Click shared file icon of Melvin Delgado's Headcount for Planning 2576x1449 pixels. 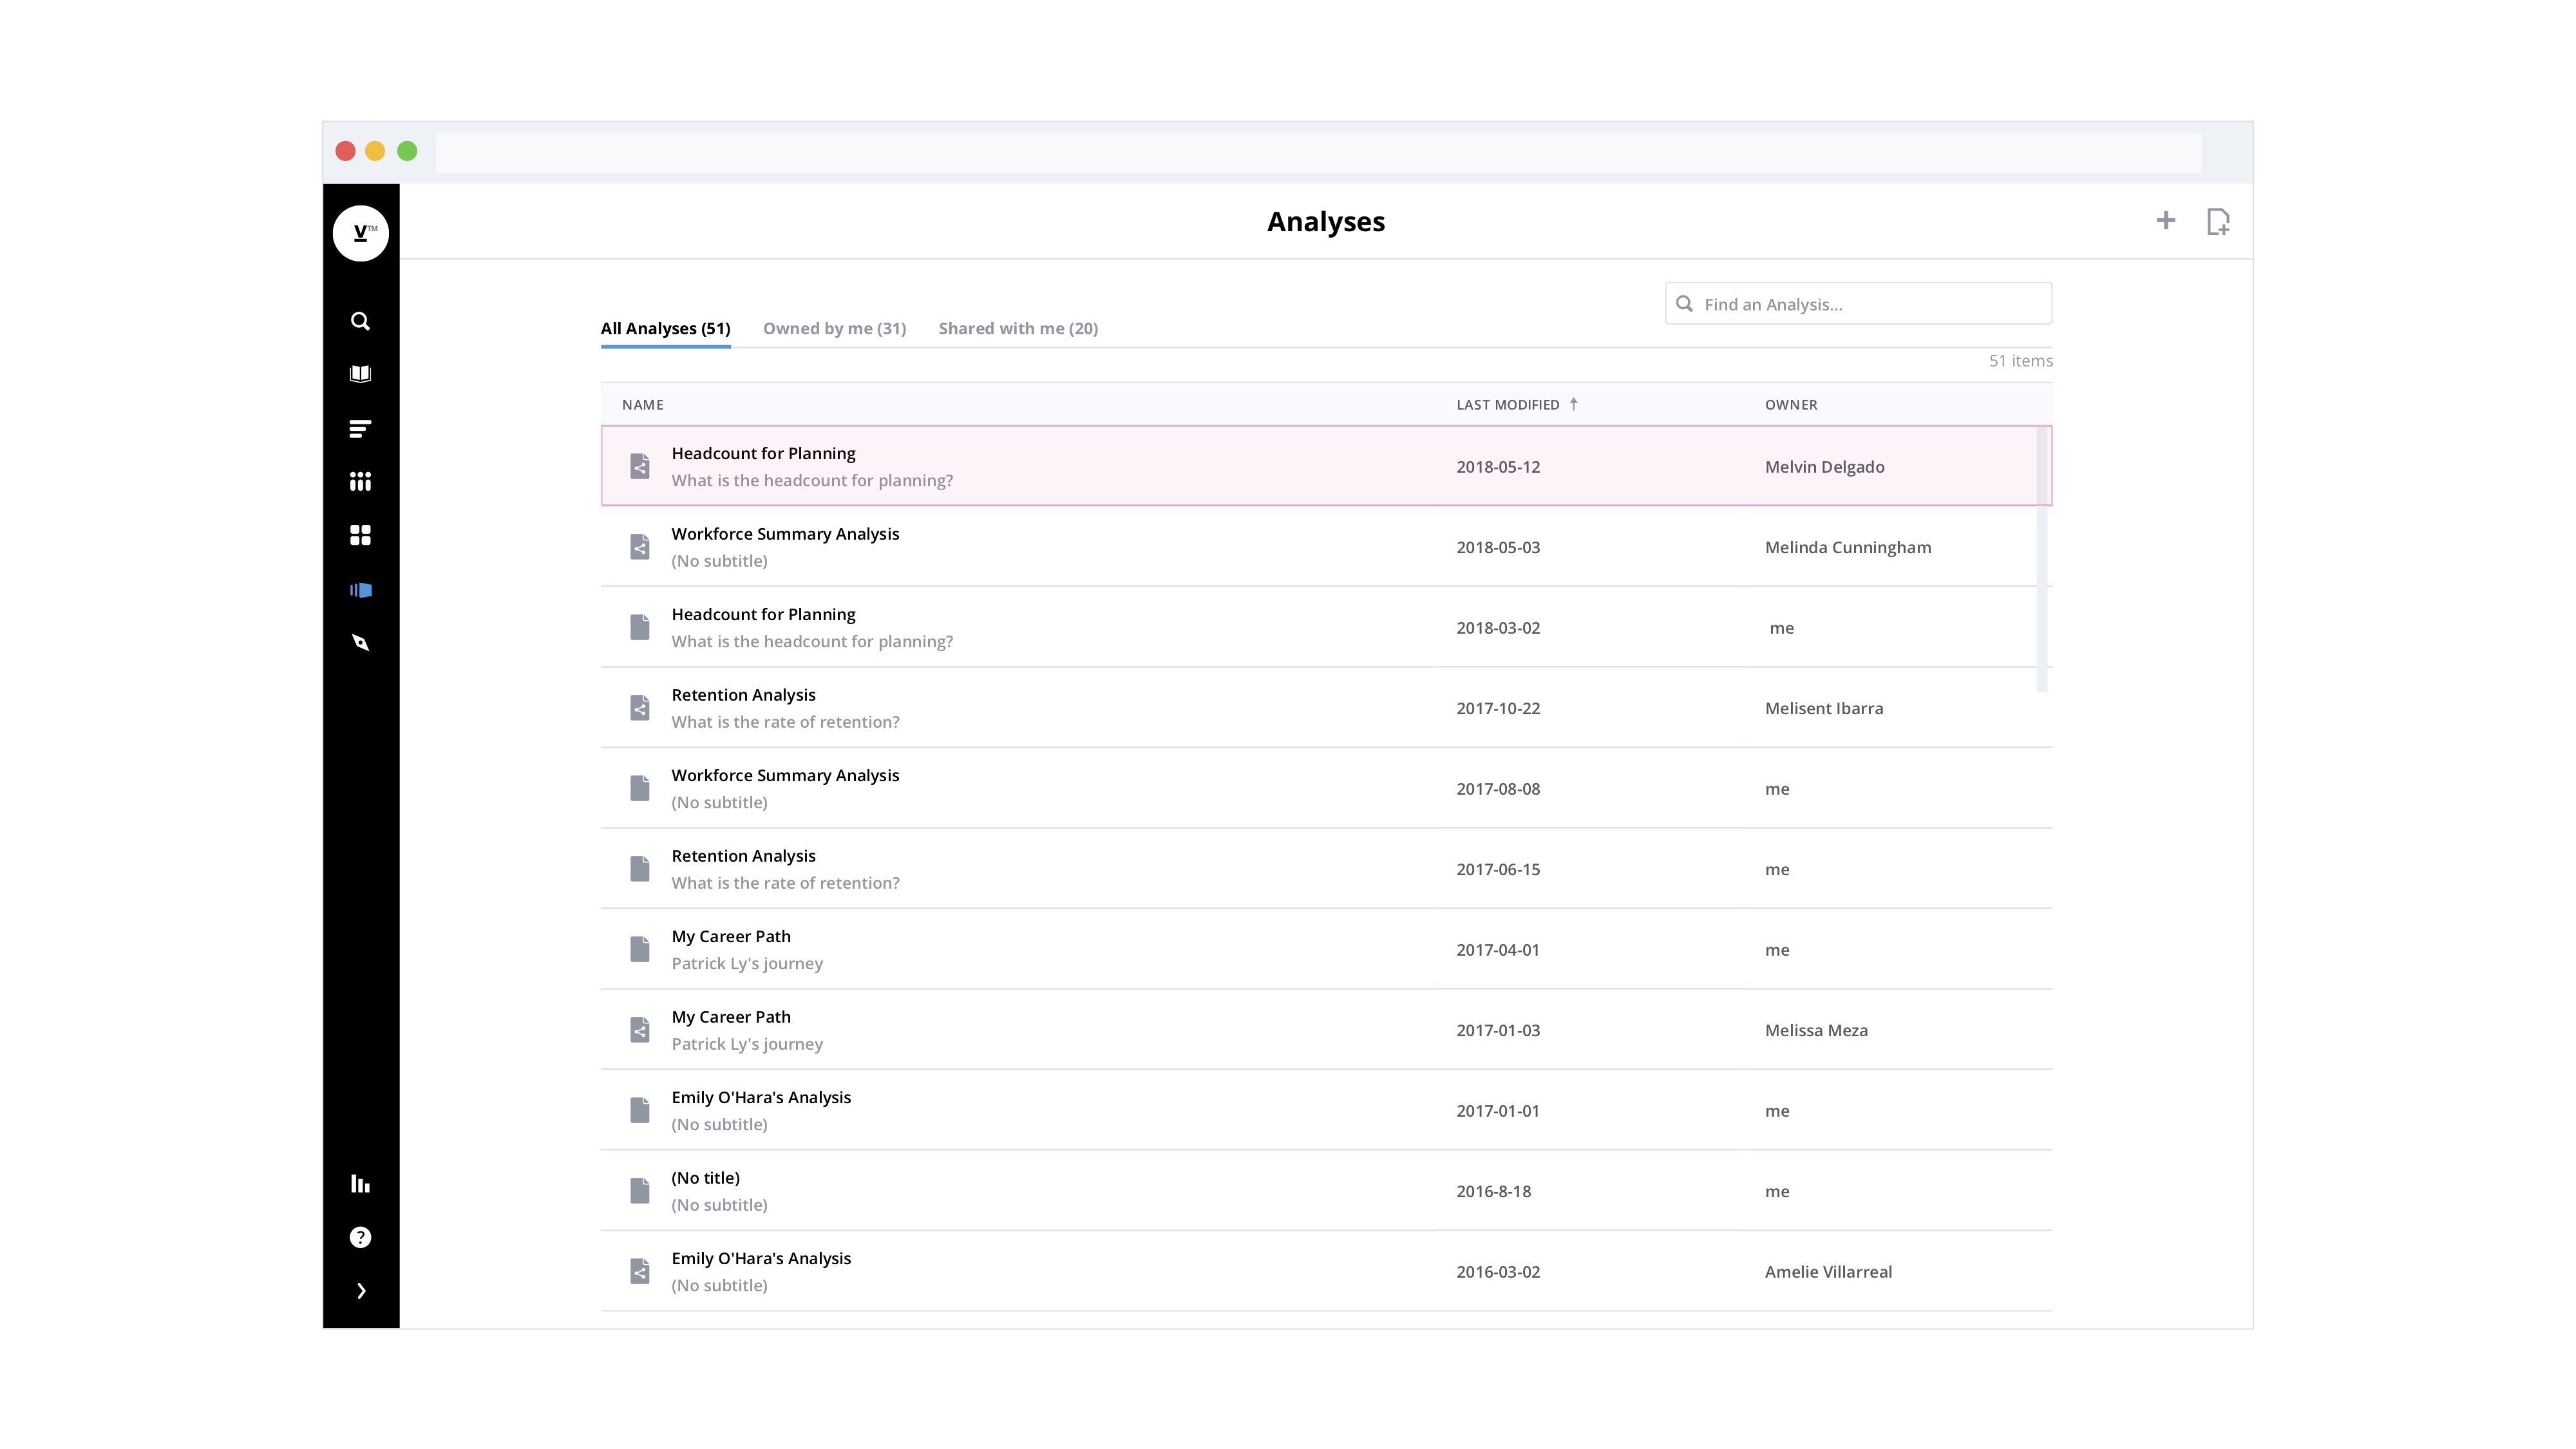tap(640, 466)
